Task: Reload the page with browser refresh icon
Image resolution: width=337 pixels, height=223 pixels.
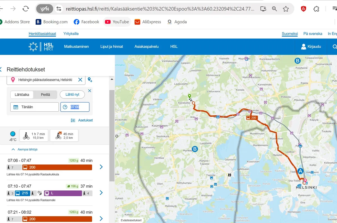Action: [x=26, y=9]
